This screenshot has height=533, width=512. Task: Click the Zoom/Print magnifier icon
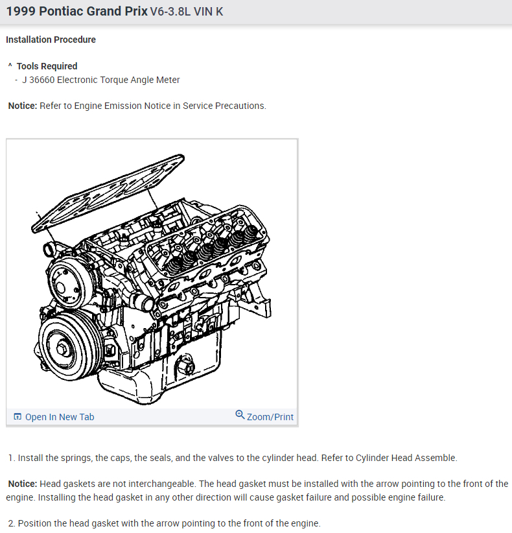pyautogui.click(x=240, y=415)
